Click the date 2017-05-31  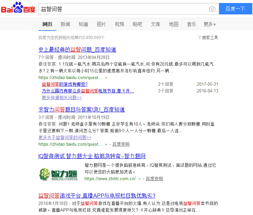208,84
